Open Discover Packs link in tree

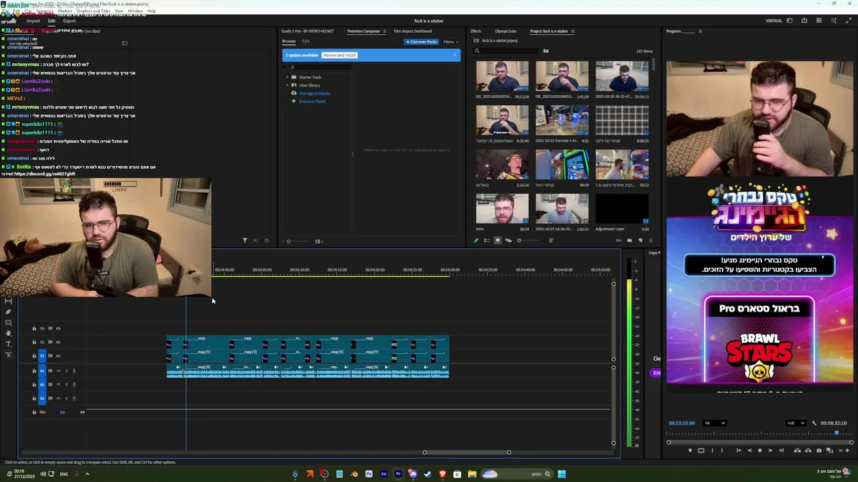(x=312, y=101)
